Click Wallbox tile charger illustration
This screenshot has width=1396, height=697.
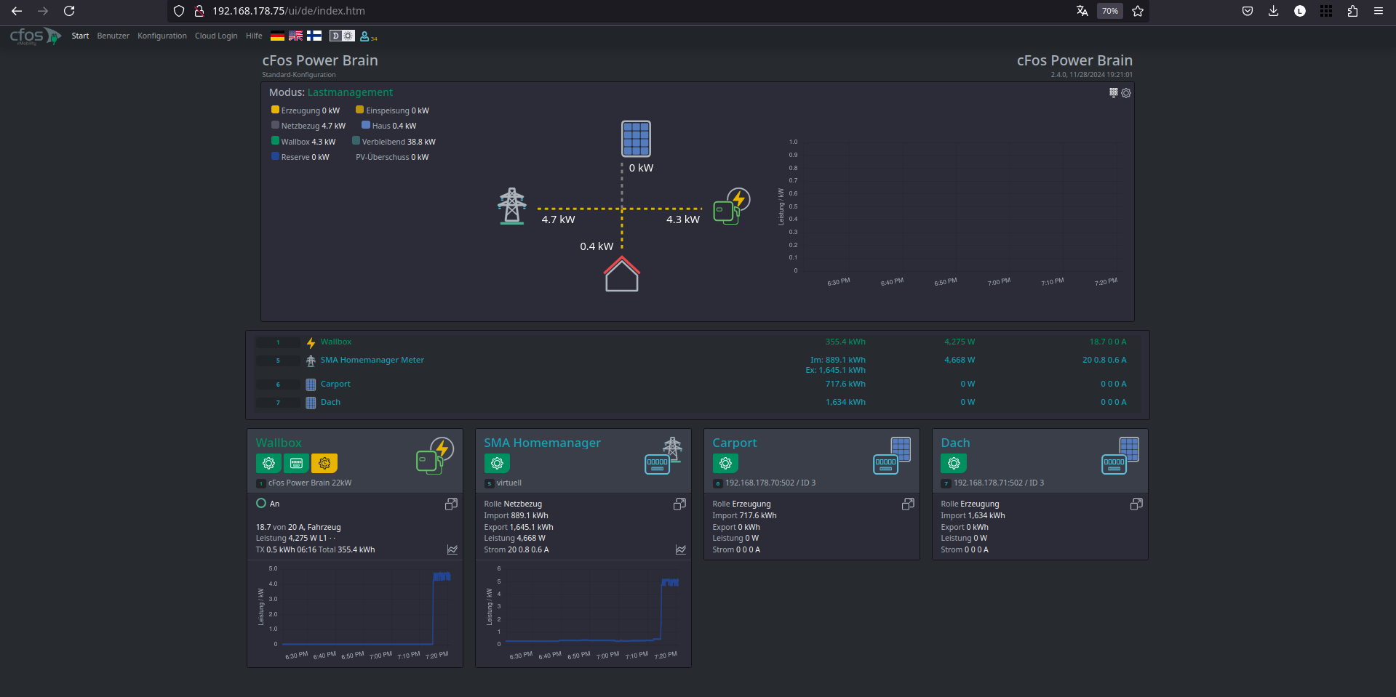(x=435, y=456)
